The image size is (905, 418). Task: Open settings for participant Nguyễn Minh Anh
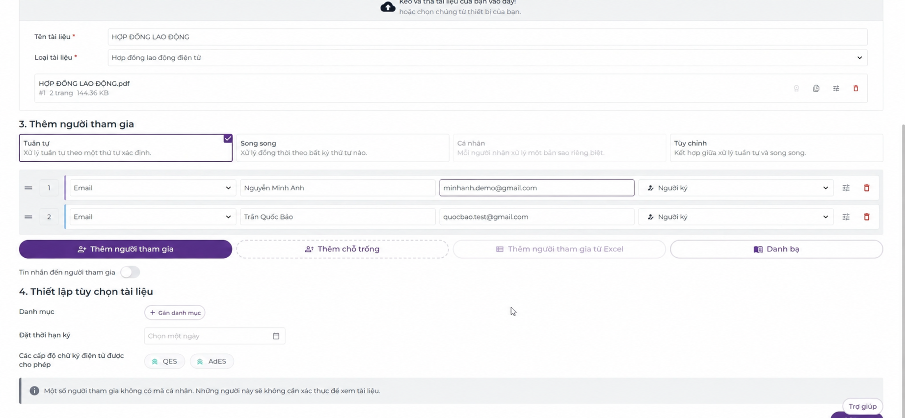pos(846,188)
